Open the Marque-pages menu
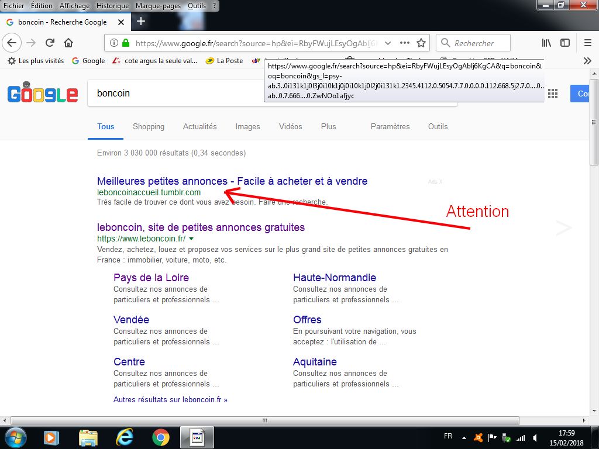This screenshot has height=449, width=599. pos(158,6)
